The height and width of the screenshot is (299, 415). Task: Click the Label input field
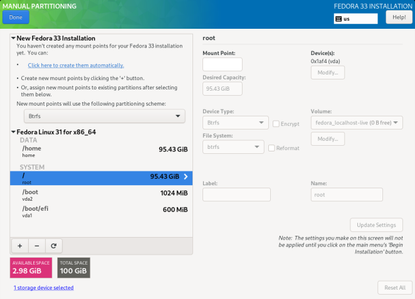tap(236, 195)
